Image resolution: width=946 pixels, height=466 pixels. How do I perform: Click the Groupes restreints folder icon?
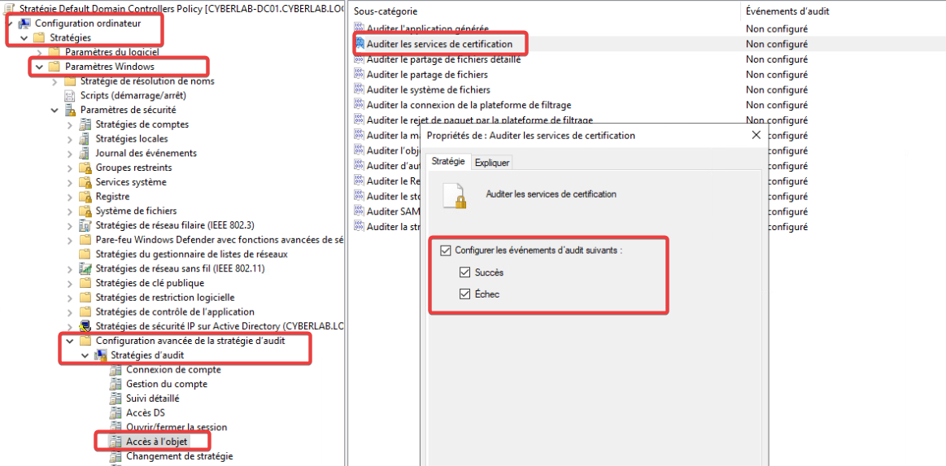pos(85,168)
